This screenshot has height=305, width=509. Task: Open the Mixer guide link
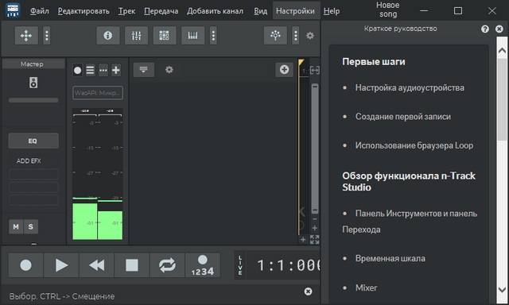click(366, 288)
